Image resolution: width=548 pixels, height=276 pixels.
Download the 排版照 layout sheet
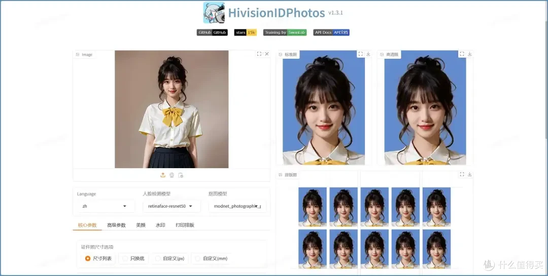(470, 174)
